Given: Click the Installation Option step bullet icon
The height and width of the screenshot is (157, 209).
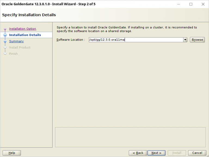Looking at the screenshot, I should [x=5, y=29].
